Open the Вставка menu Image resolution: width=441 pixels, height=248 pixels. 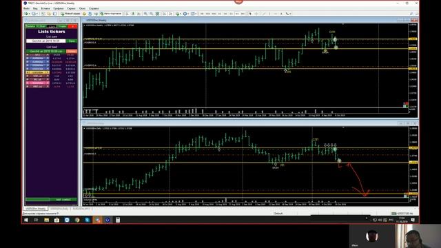(x=45, y=8)
